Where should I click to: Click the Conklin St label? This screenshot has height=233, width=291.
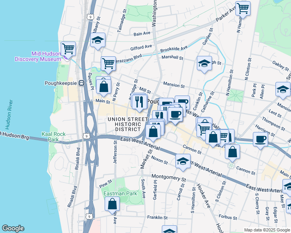coord(198,101)
